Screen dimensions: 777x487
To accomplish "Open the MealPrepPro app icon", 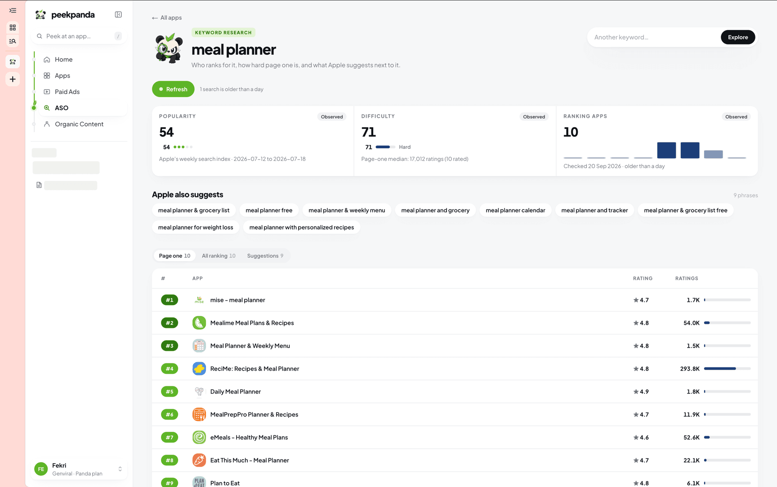I will click(199, 414).
